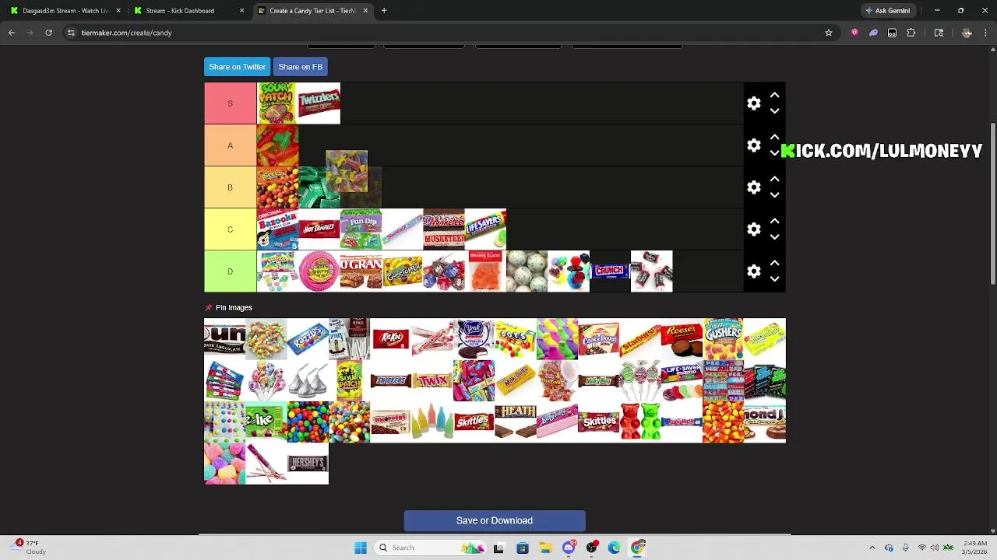Open Discord from the taskbar
The height and width of the screenshot is (560, 997).
point(569,548)
